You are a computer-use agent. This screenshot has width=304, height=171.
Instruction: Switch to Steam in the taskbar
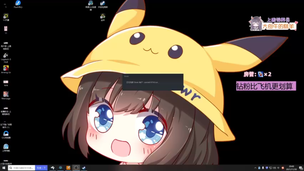coord(84,168)
